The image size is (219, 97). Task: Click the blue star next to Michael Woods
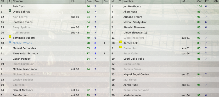pyautogui.click(x=10, y=42)
